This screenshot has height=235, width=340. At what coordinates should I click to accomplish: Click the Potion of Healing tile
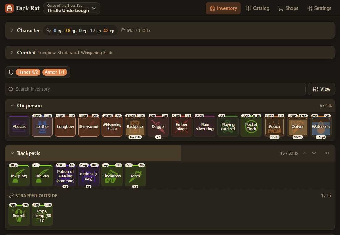66,176
